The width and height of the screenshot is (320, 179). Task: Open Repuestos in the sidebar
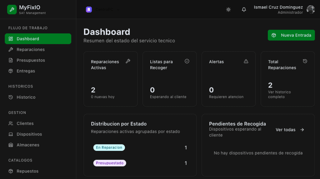(38, 171)
